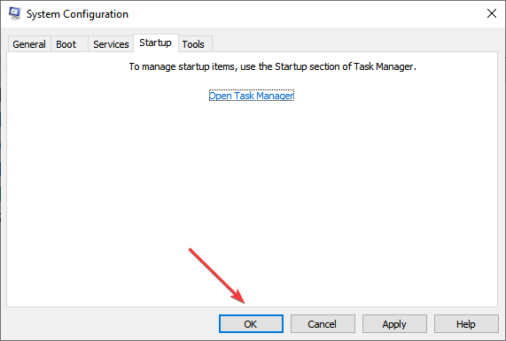506x341 pixels.
Task: Switch to the General tab
Action: coord(29,44)
